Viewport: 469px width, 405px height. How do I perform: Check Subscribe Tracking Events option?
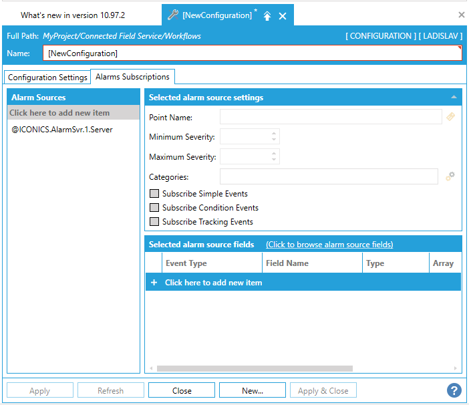point(154,222)
